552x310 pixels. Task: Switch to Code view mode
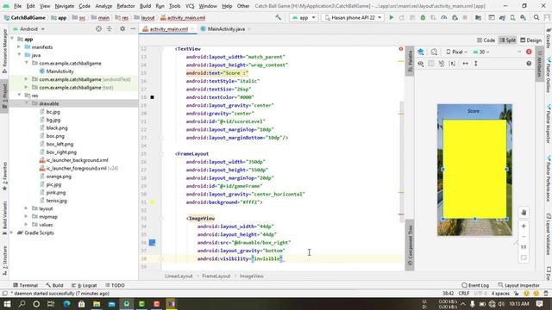tap(486, 40)
